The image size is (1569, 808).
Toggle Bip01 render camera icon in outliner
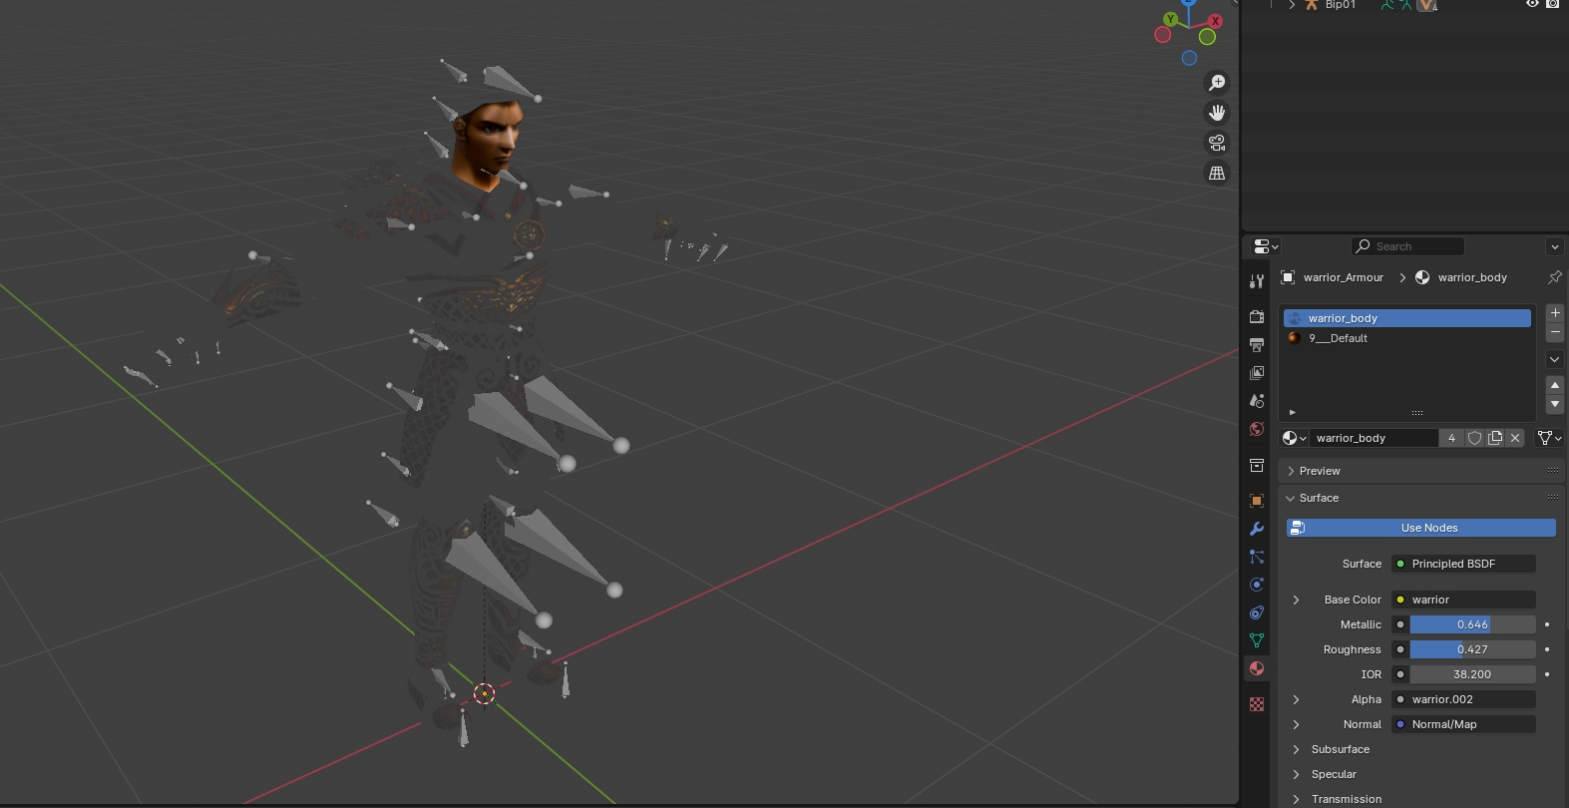1552,4
